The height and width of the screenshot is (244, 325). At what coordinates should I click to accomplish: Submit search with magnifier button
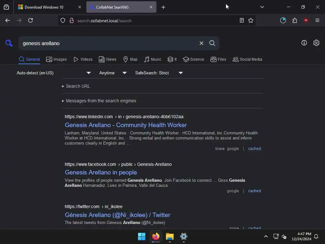pos(212,43)
